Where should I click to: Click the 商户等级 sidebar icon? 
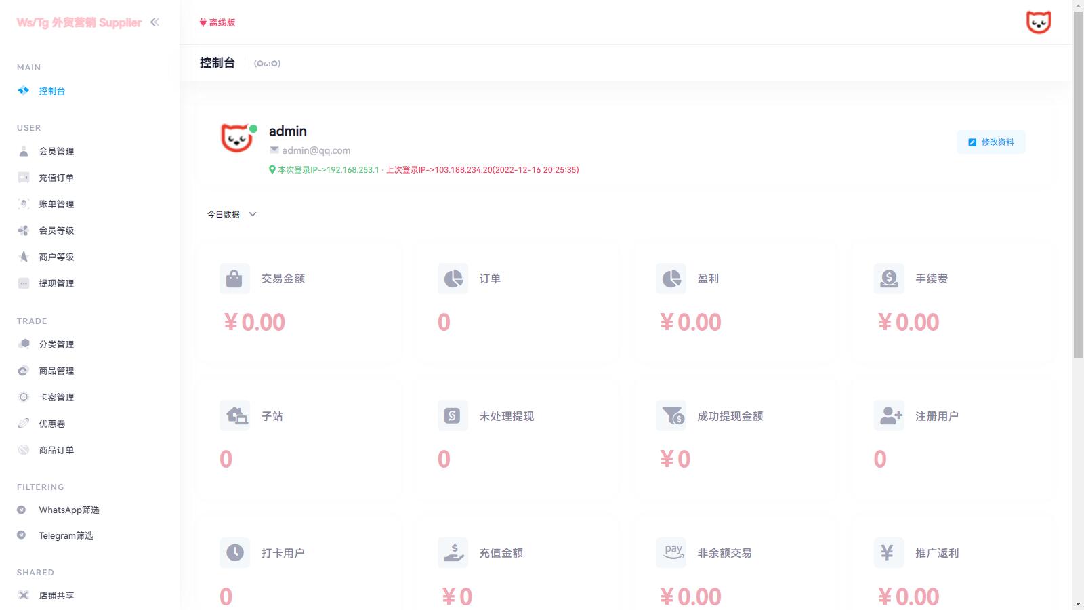[x=24, y=257]
